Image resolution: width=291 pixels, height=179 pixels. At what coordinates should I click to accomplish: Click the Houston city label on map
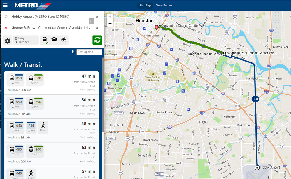click(145, 21)
